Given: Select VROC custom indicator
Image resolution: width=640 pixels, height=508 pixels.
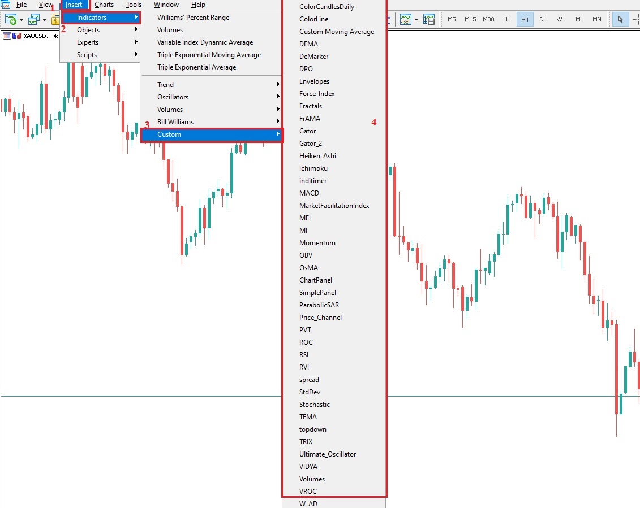Looking at the screenshot, I should (x=334, y=492).
